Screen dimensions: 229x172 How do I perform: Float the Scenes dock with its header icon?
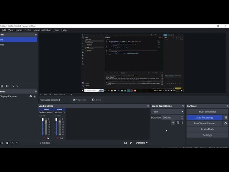[x=36, y=34]
